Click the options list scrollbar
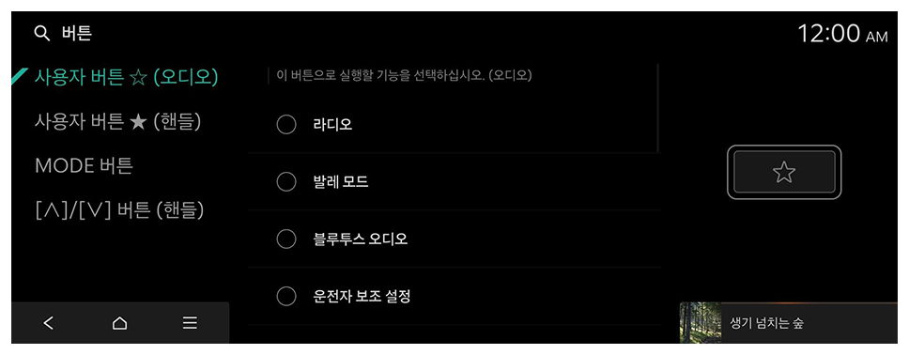Screen dimensions: 909x355 click(x=658, y=108)
